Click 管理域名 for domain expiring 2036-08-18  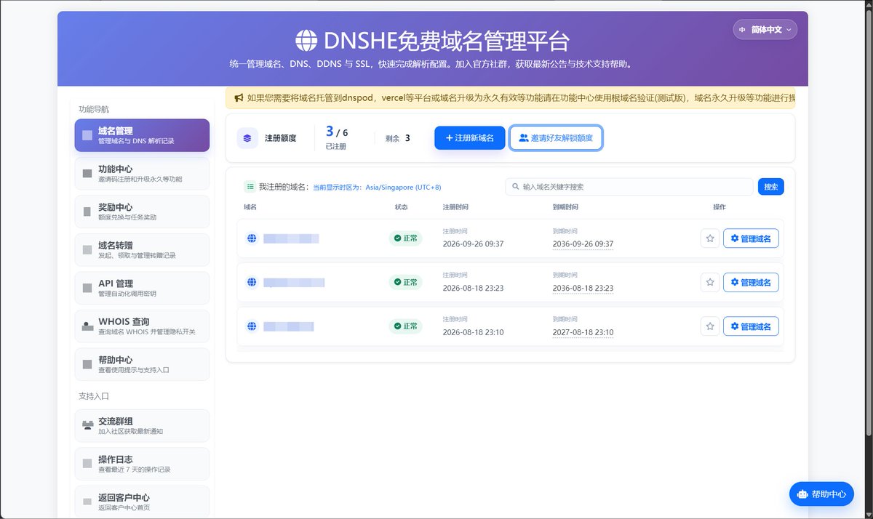751,282
